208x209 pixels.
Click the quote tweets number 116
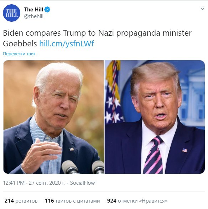[50, 201]
